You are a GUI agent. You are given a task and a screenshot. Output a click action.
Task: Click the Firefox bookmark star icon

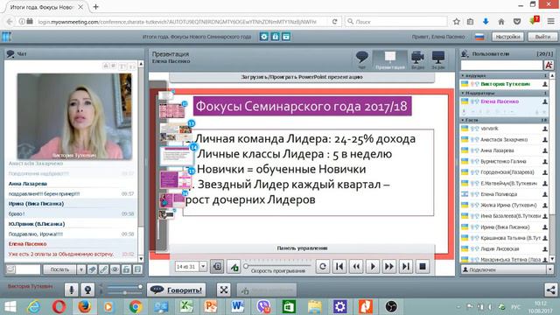pyautogui.click(x=457, y=21)
